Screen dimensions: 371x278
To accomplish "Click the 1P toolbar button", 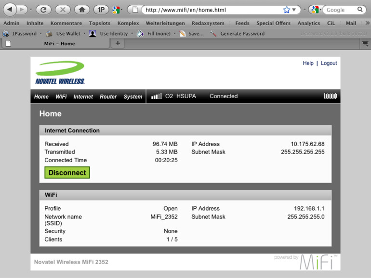I will click(x=101, y=10).
